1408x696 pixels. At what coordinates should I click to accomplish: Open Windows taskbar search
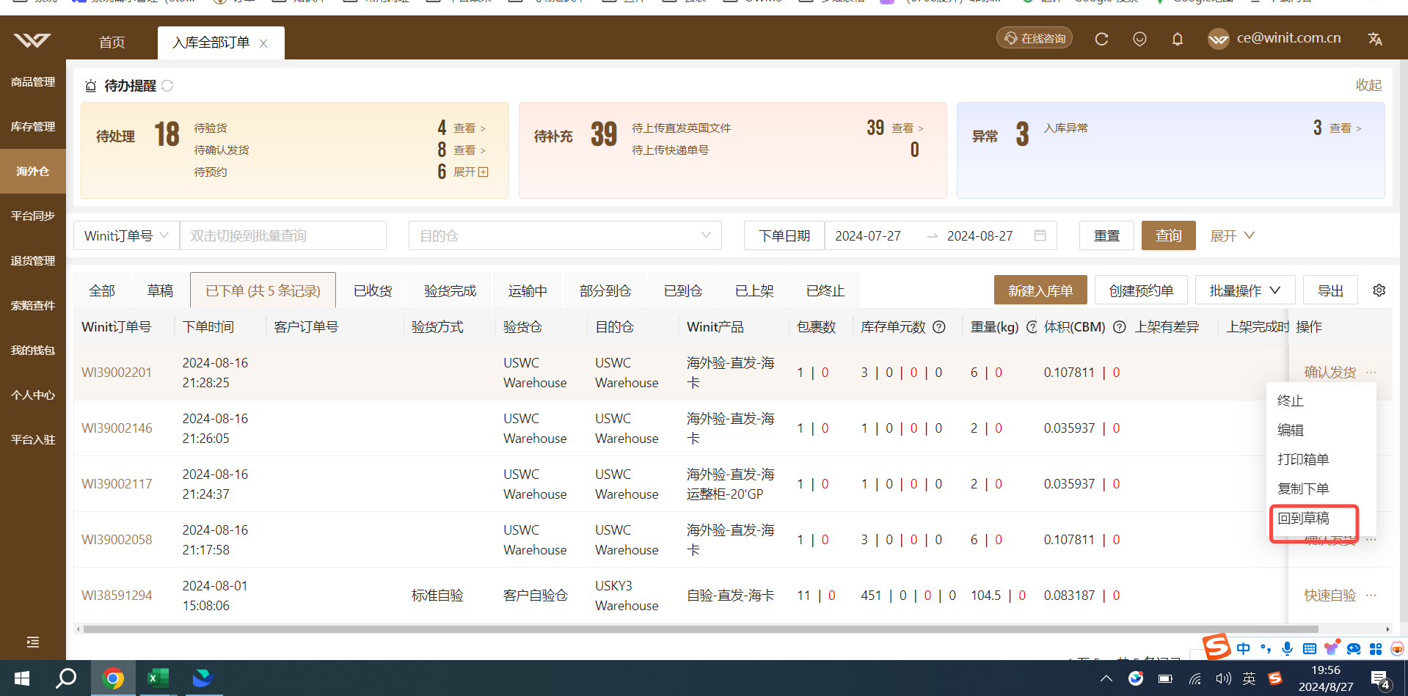[66, 678]
